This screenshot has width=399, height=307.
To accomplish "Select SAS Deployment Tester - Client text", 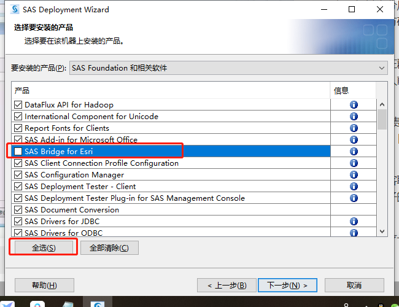I will coord(80,186).
